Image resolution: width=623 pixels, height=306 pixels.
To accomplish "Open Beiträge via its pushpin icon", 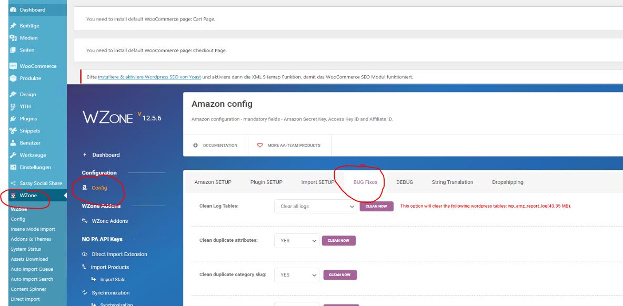I will [13, 26].
